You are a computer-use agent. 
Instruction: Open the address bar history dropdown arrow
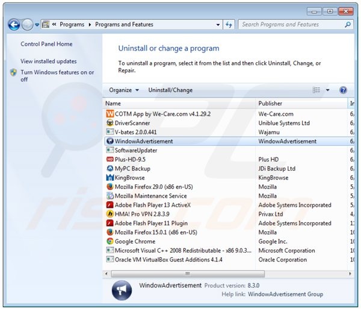pos(218,25)
